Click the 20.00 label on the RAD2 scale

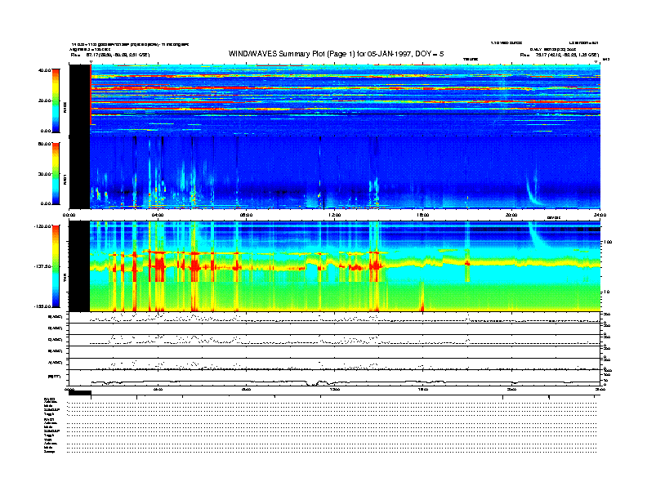coord(44,100)
